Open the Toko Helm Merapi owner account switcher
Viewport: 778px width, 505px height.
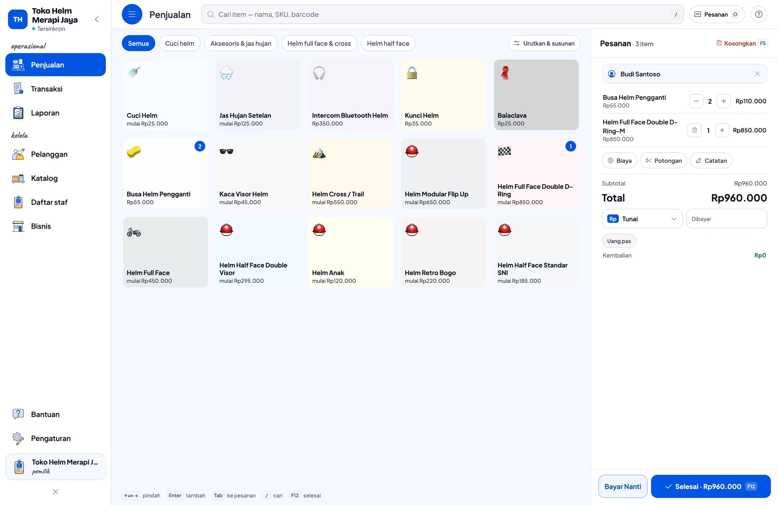[55, 466]
